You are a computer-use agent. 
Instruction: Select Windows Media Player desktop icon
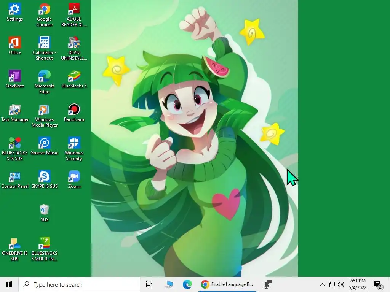(44, 116)
